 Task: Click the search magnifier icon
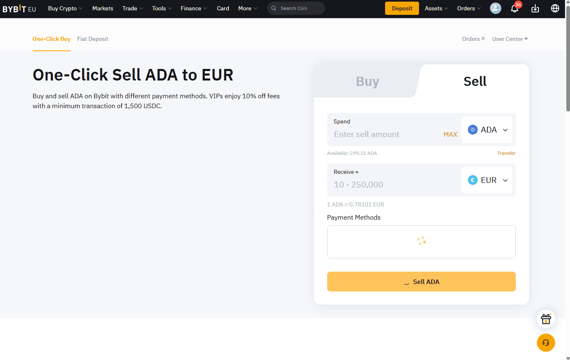coord(274,8)
